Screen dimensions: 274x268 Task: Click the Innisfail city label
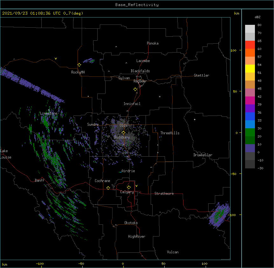(x=132, y=104)
